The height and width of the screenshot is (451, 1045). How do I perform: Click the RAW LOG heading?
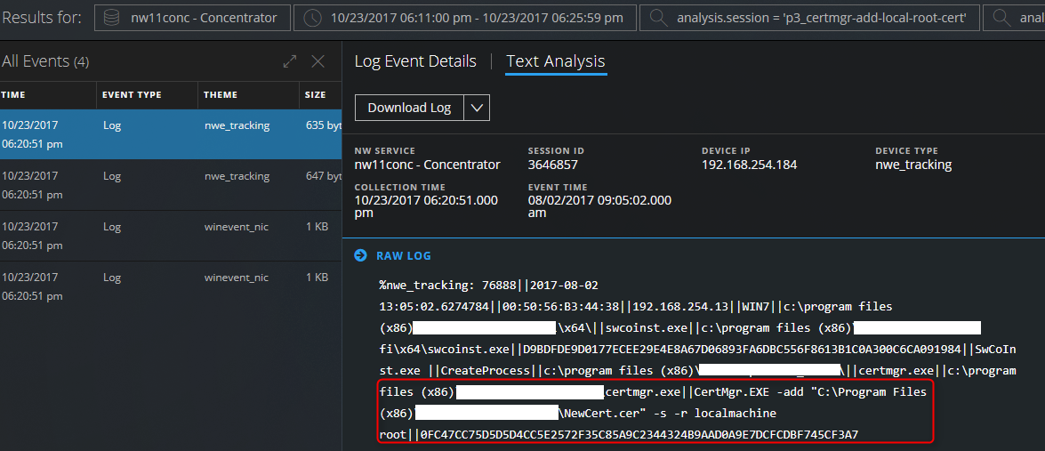(404, 256)
